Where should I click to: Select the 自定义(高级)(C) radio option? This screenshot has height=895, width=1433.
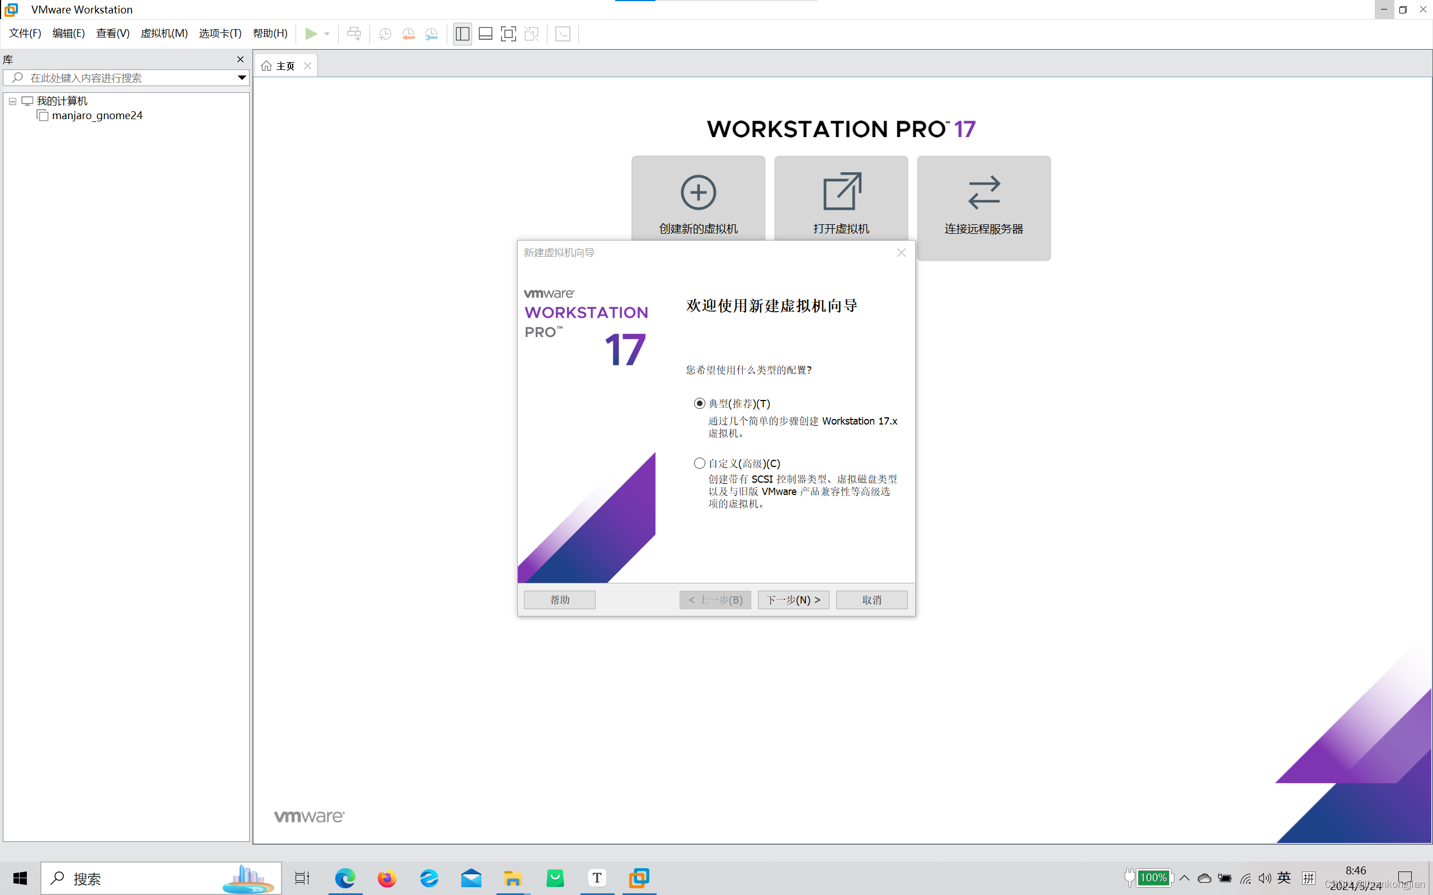[x=699, y=464]
